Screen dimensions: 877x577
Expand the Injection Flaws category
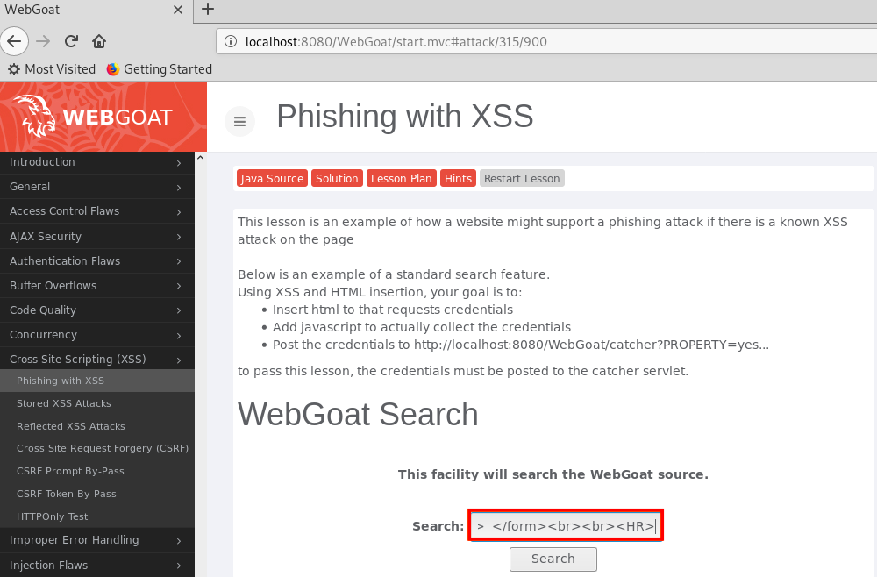tap(95, 566)
